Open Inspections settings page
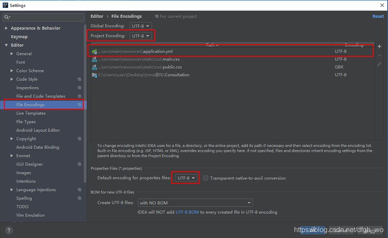This screenshot has width=388, height=238. tap(27, 88)
